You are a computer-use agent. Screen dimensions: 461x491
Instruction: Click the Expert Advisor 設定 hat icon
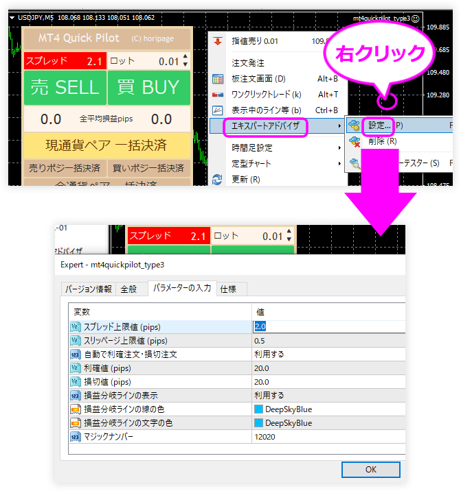pyautogui.click(x=355, y=125)
